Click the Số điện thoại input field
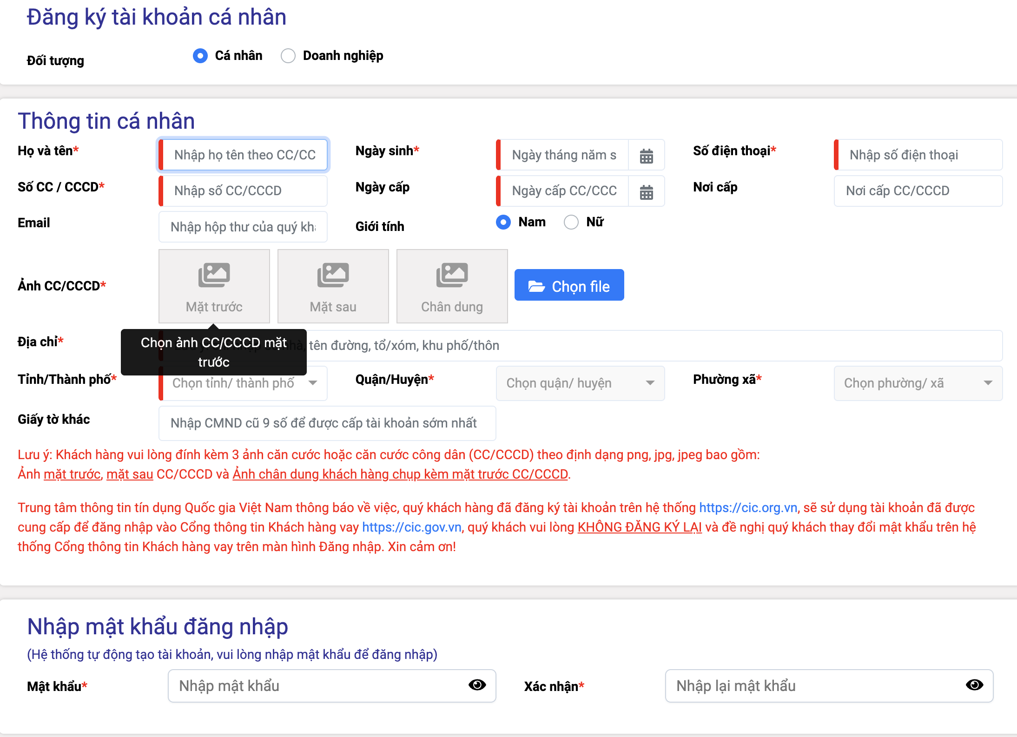This screenshot has width=1017, height=737. pos(918,155)
